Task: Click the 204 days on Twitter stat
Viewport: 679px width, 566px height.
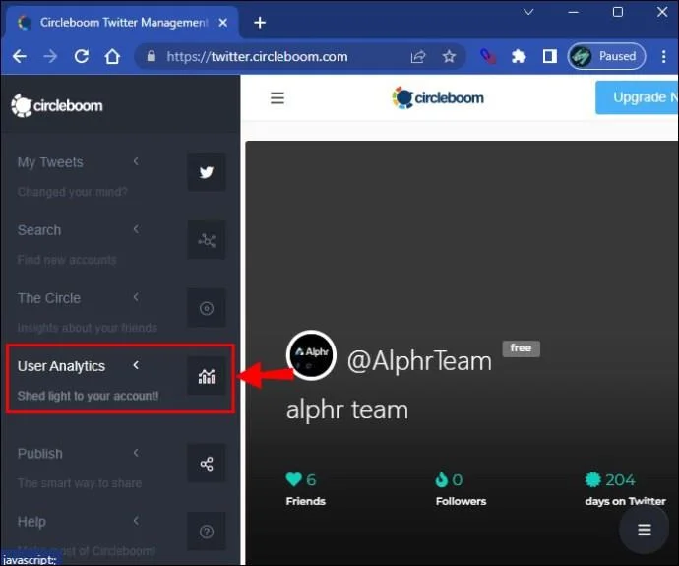Action: (625, 489)
